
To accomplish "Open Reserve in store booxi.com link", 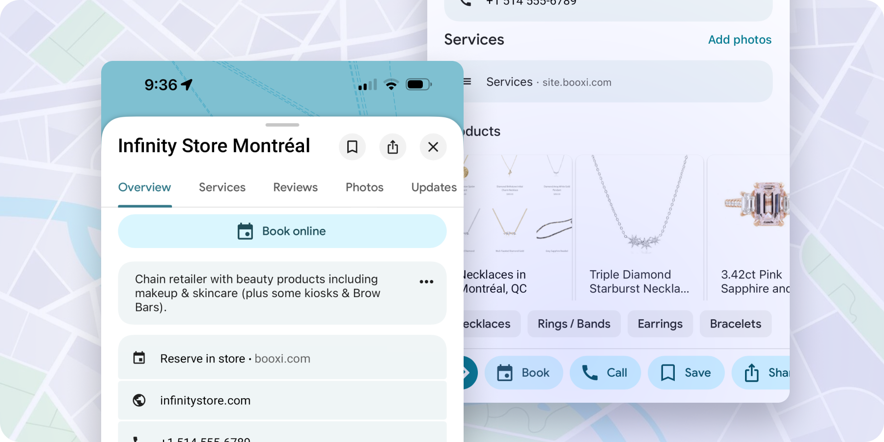I will [282, 358].
